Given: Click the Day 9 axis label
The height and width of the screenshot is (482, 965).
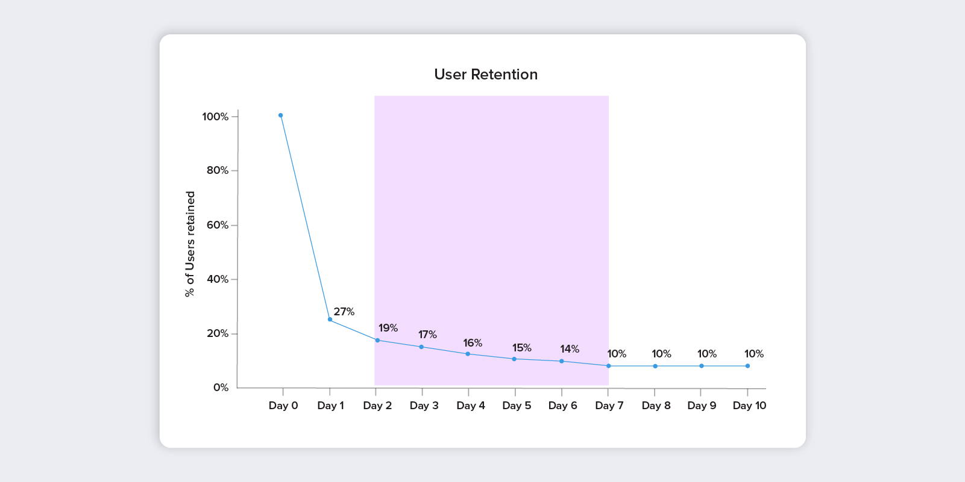Looking at the screenshot, I should point(702,406).
